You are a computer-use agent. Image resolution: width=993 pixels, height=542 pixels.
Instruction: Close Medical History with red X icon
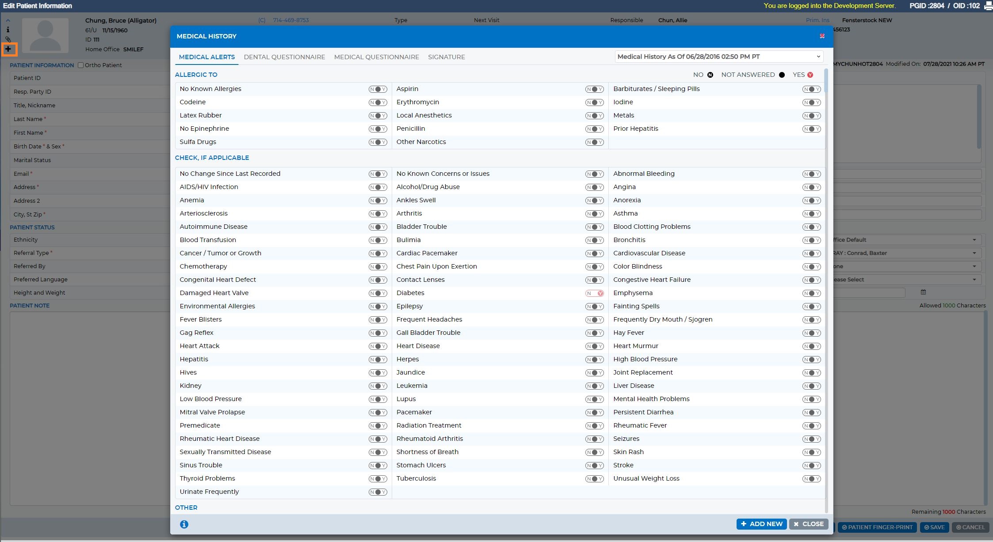click(x=822, y=36)
